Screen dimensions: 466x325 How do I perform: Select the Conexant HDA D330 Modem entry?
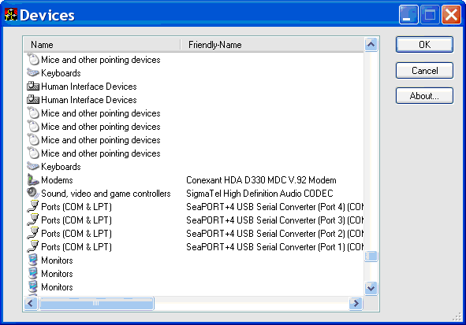[x=193, y=180]
